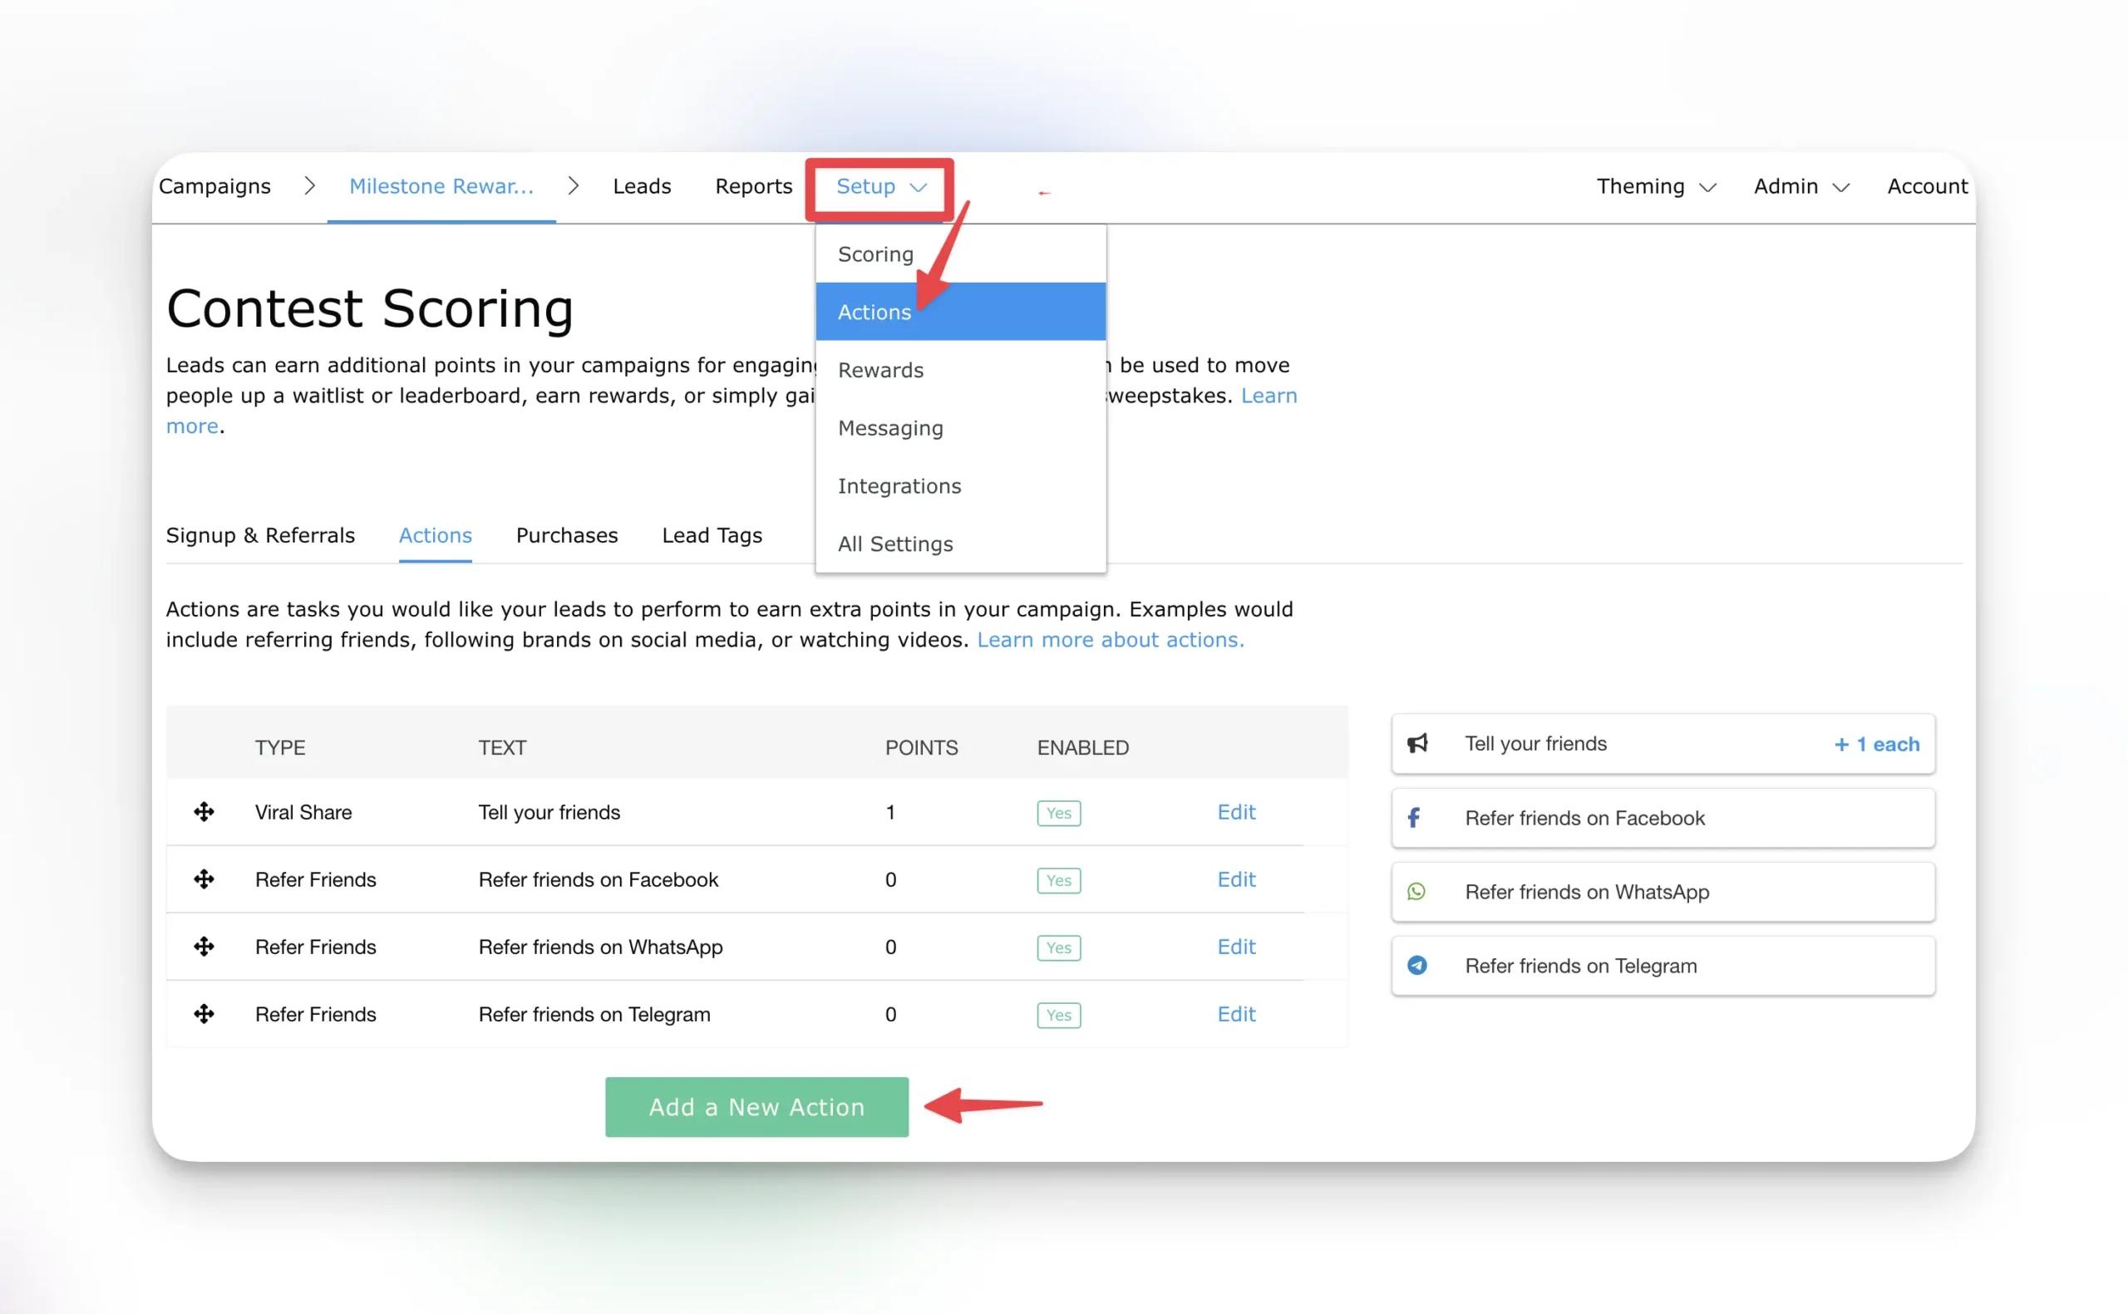Click the Facebook icon for Refer friends
Viewport: 2128px width, 1314px height.
point(1416,817)
